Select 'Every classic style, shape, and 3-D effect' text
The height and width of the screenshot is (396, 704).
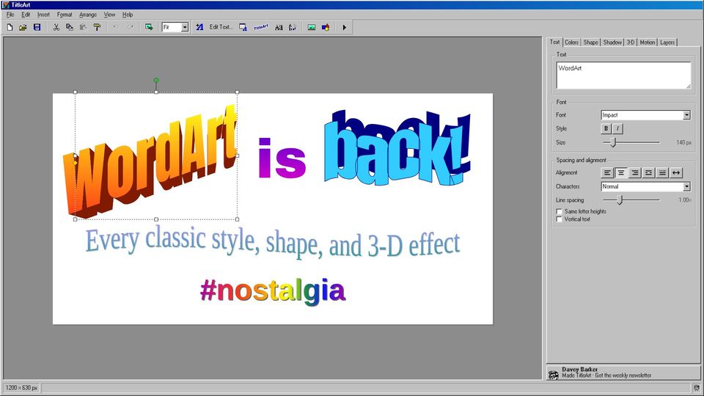pyautogui.click(x=273, y=243)
